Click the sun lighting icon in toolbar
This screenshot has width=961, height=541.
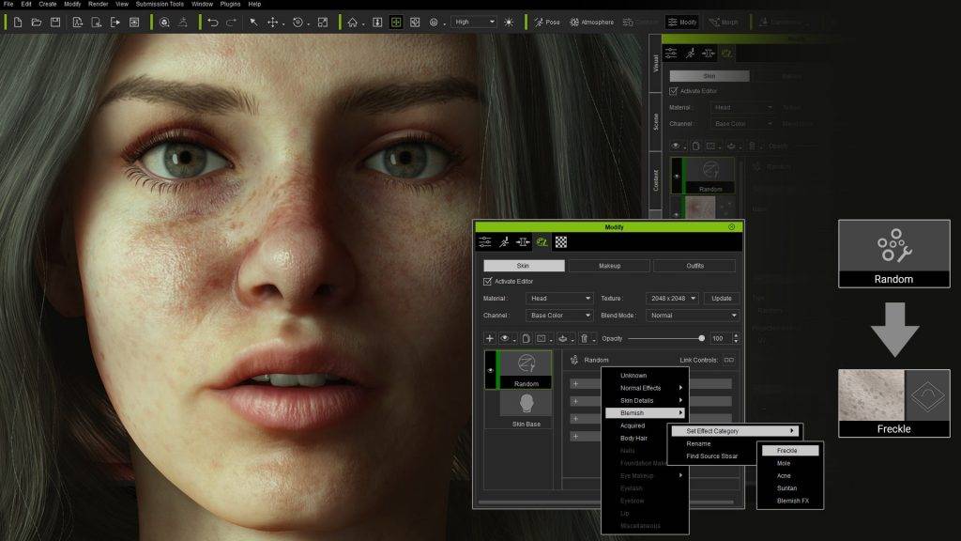509,22
